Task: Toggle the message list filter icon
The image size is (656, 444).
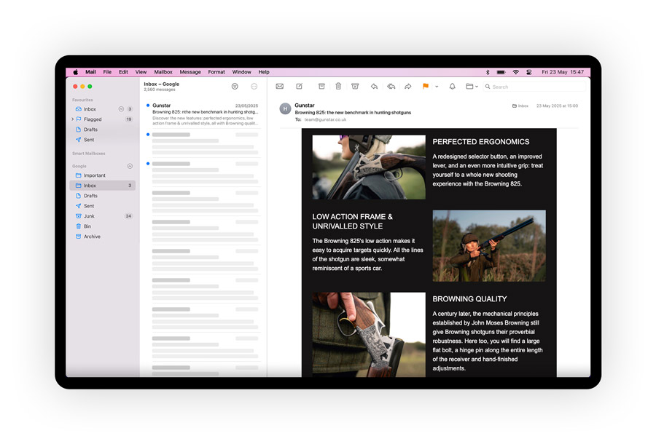Action: [235, 87]
